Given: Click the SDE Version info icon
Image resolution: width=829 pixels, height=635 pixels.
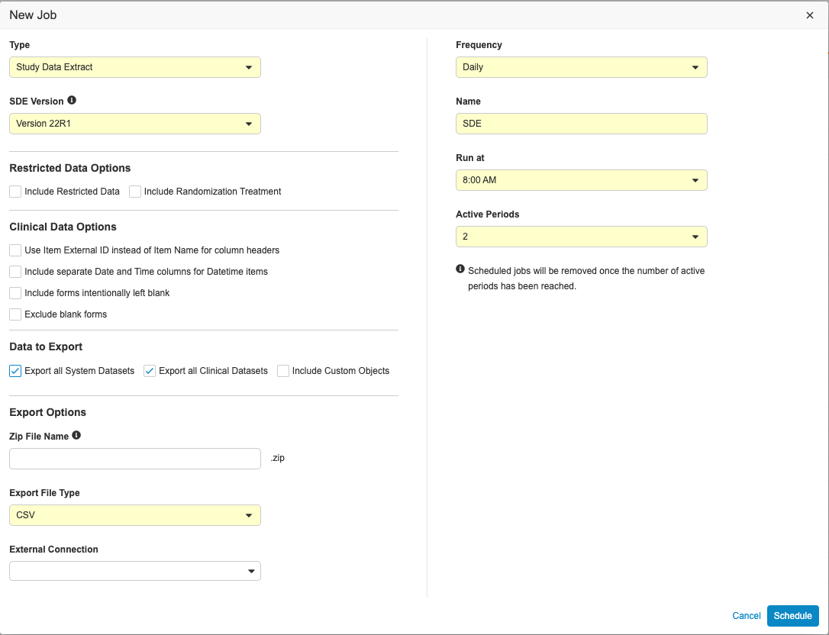Looking at the screenshot, I should (x=72, y=100).
